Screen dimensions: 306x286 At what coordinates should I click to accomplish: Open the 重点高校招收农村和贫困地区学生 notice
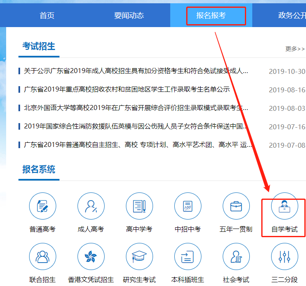(x=127, y=89)
